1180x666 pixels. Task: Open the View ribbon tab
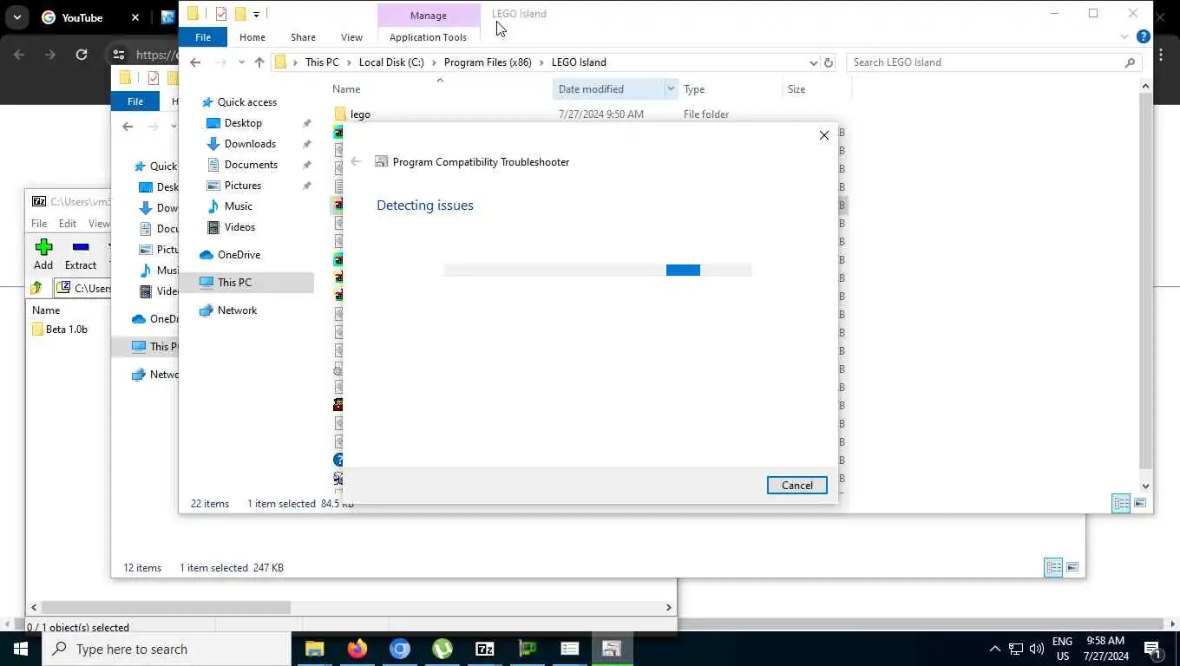[x=351, y=37]
